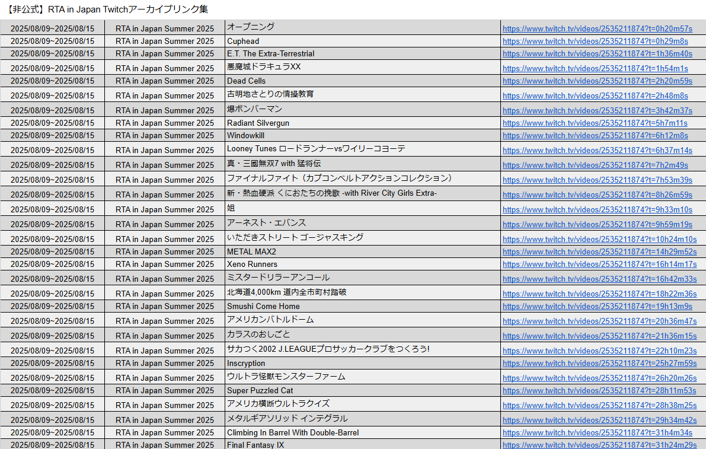Open the アメリカ横断ウルトラクイズ video link

(599, 406)
